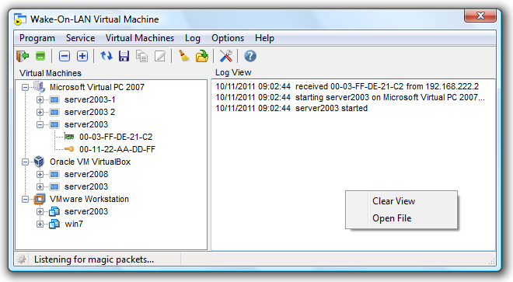The image size is (513, 282).
Task: Open the Options menu
Action: coord(228,38)
